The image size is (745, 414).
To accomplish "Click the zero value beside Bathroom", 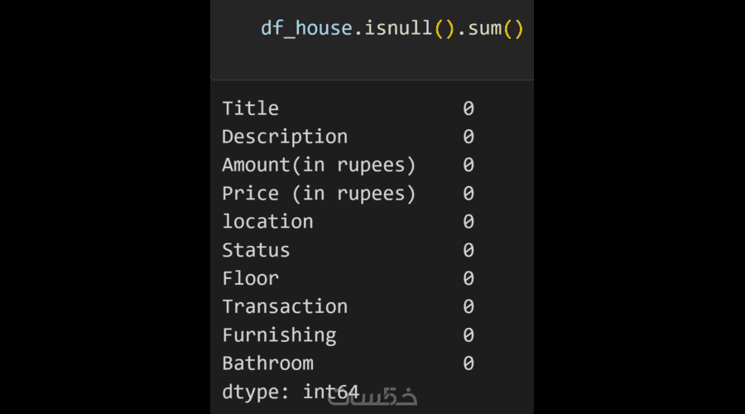I will 469,363.
